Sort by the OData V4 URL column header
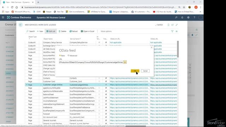This screenshot has height=127, width=226. [115, 39]
